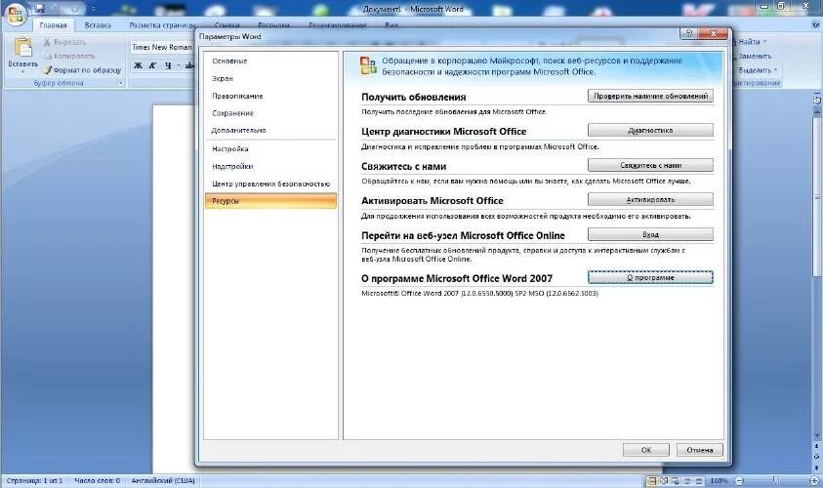Screen dimensions: 823x488
Task: Click Times New Roman font box
Action: click(162, 47)
